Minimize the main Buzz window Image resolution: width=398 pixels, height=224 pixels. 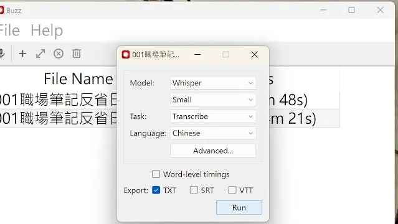click(323, 10)
